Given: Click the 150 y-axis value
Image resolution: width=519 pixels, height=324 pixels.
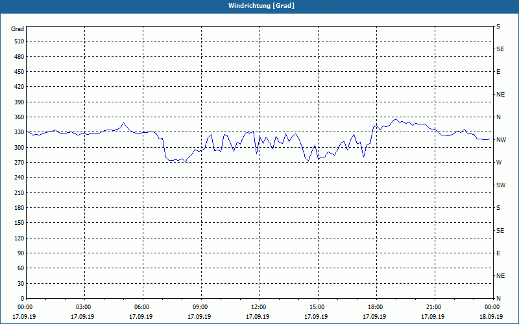Looking at the screenshot, I should coord(19,223).
